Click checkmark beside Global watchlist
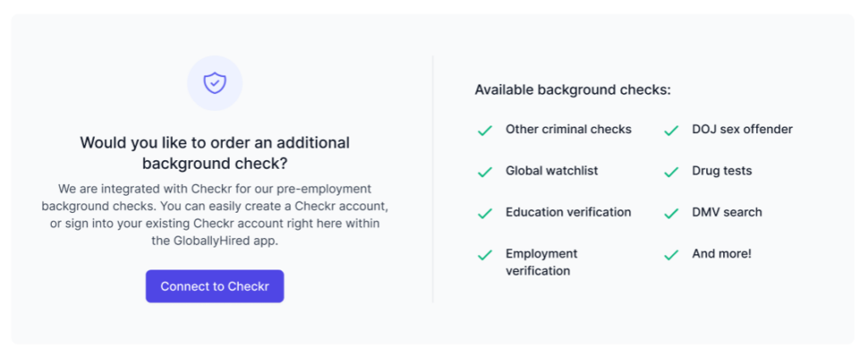The height and width of the screenshot is (356, 868). [485, 171]
